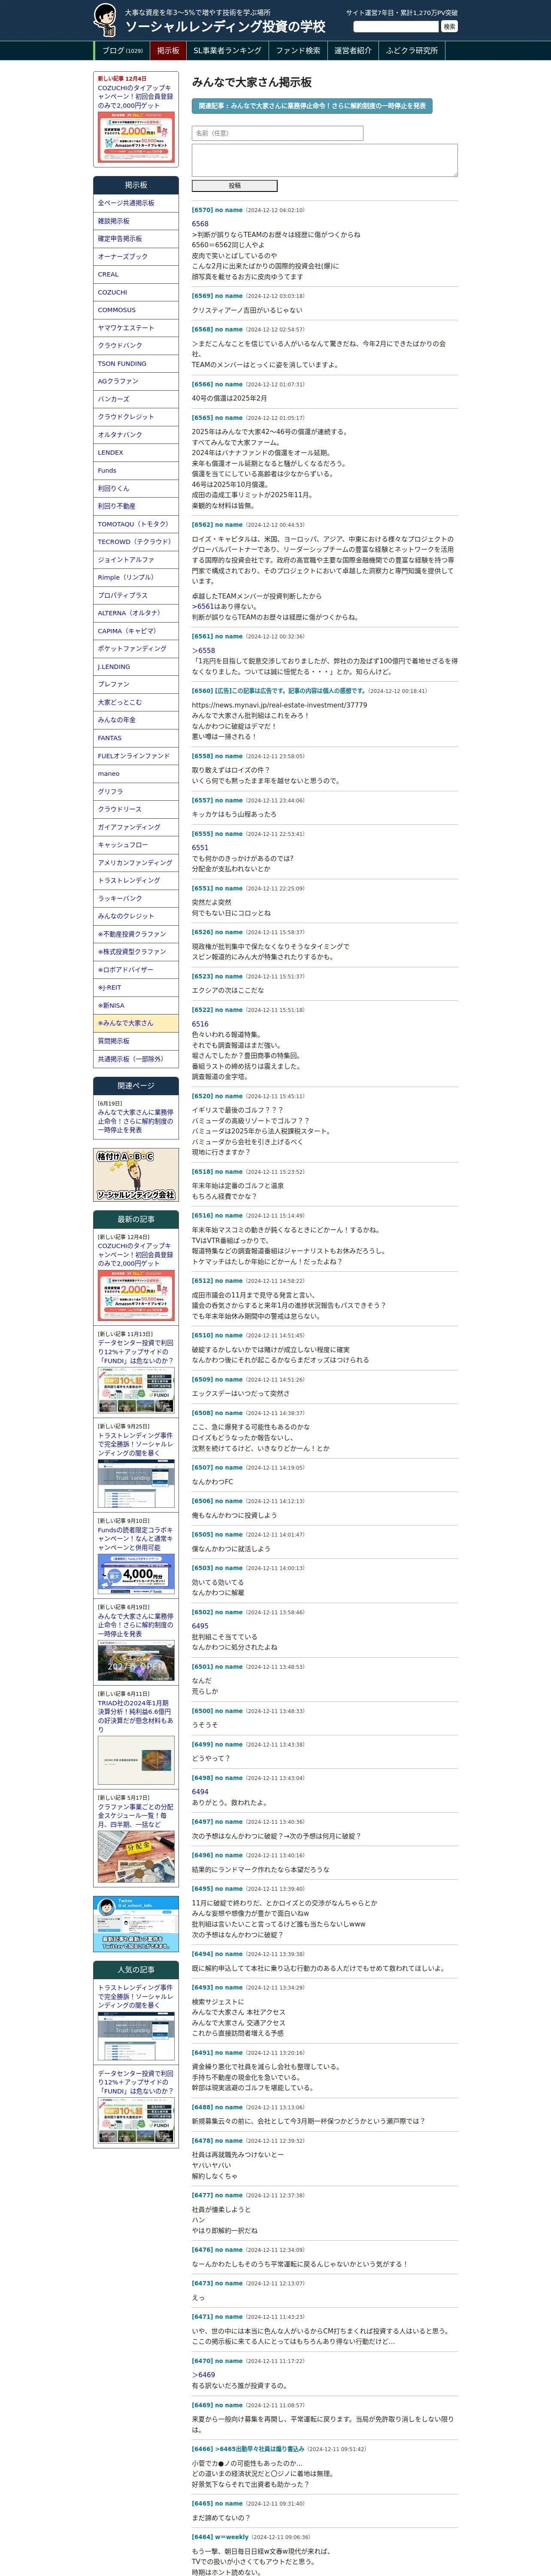Click post number [6464] w=weekly
This screenshot has width=551, height=2576.
220,2537
